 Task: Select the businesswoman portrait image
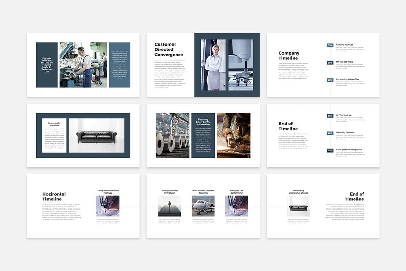click(213, 65)
